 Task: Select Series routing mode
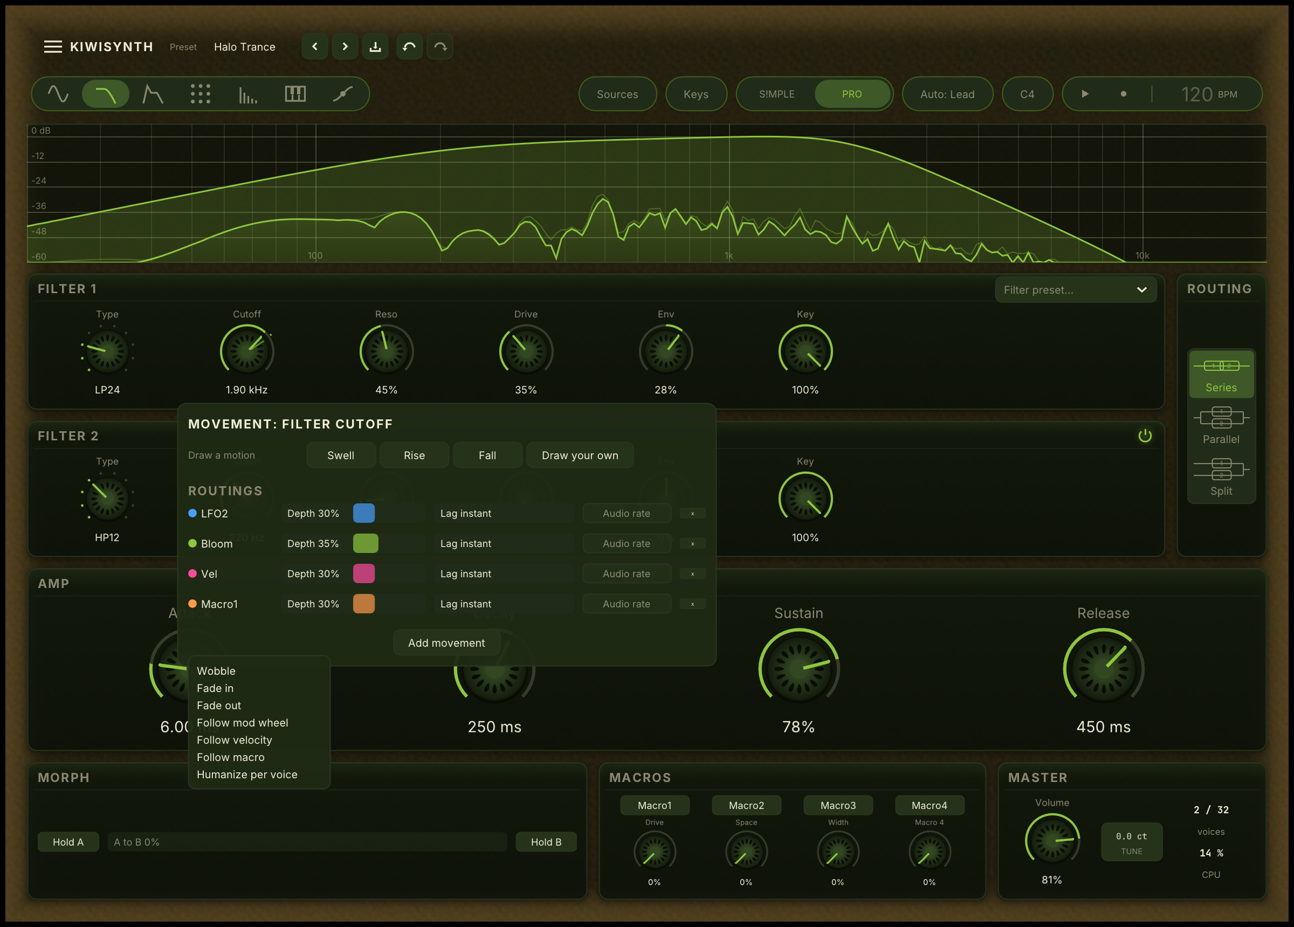(x=1221, y=374)
